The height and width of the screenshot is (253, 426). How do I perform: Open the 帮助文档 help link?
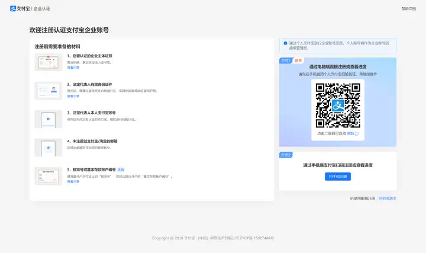409,9
